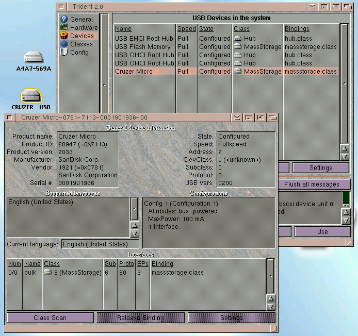Click Config 1 entry in Configurations list

pyautogui.click(x=181, y=203)
